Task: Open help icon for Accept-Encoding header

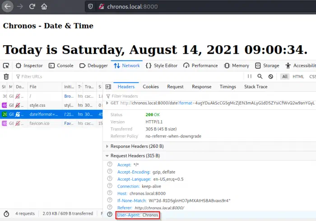Action: pos(110,171)
